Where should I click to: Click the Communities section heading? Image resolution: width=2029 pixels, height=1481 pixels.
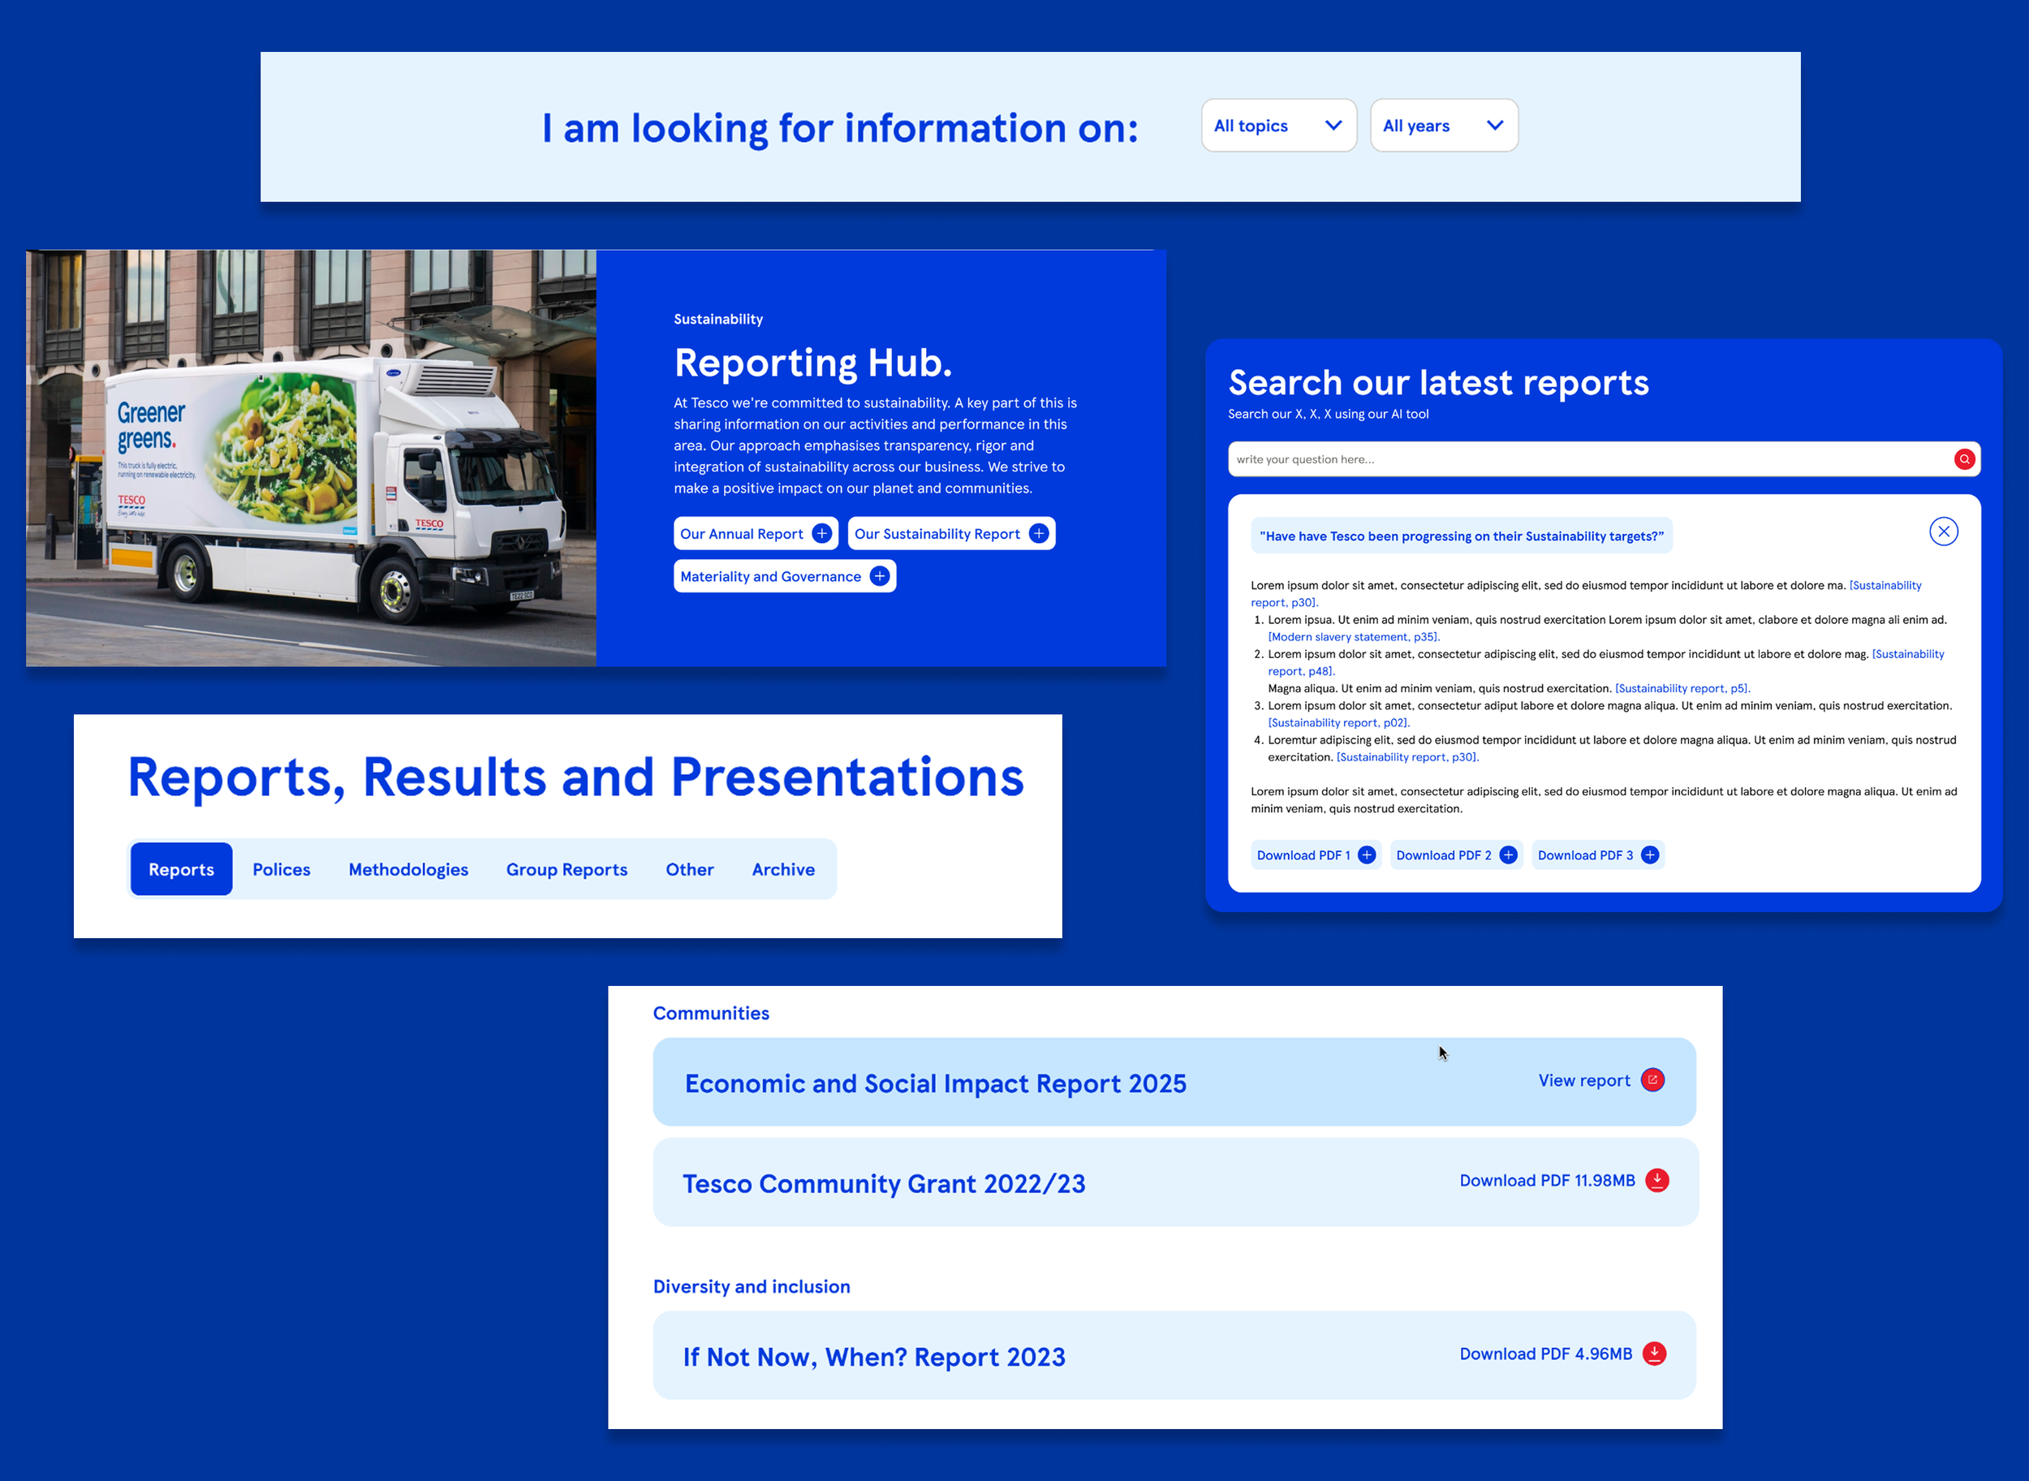tap(711, 1013)
